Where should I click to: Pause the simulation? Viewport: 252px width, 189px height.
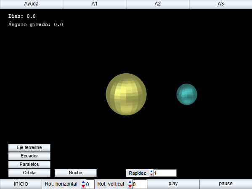[x=226, y=184]
